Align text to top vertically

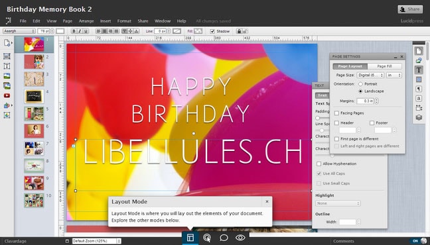125,31
